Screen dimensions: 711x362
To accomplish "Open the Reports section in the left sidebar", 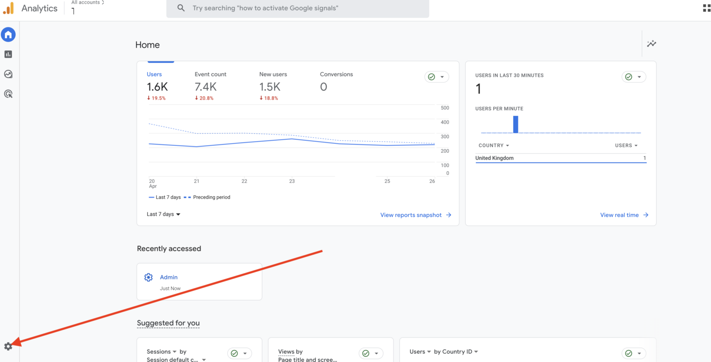I will coord(8,54).
